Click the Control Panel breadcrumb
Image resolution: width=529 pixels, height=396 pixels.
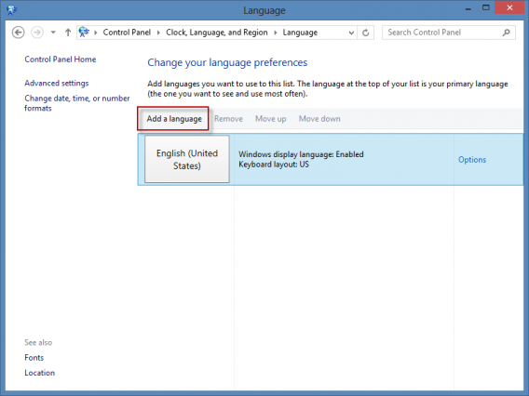click(x=127, y=33)
